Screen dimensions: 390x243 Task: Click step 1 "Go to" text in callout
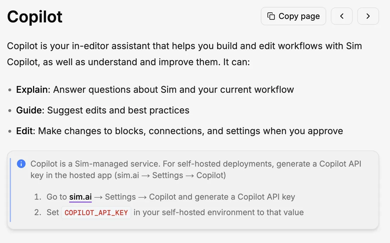(57, 197)
